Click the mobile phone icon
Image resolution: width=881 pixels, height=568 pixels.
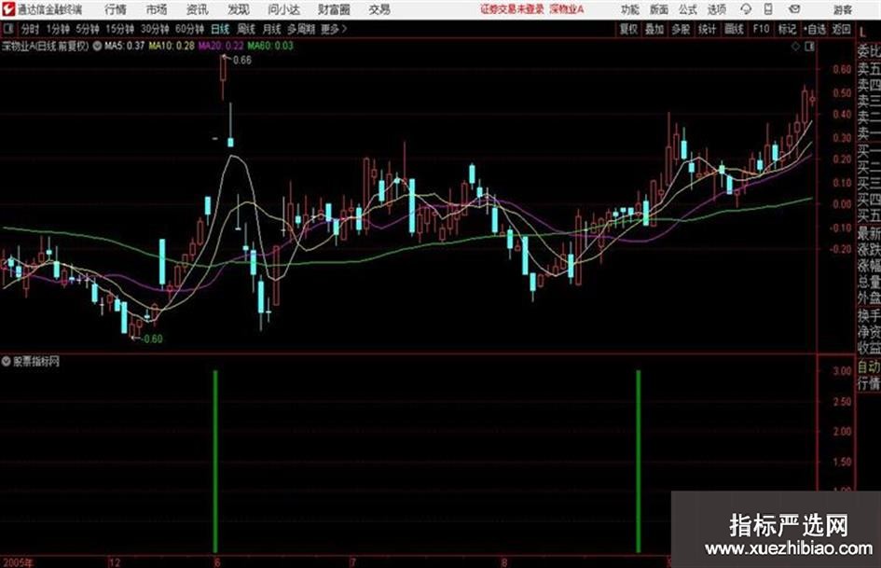(x=768, y=9)
